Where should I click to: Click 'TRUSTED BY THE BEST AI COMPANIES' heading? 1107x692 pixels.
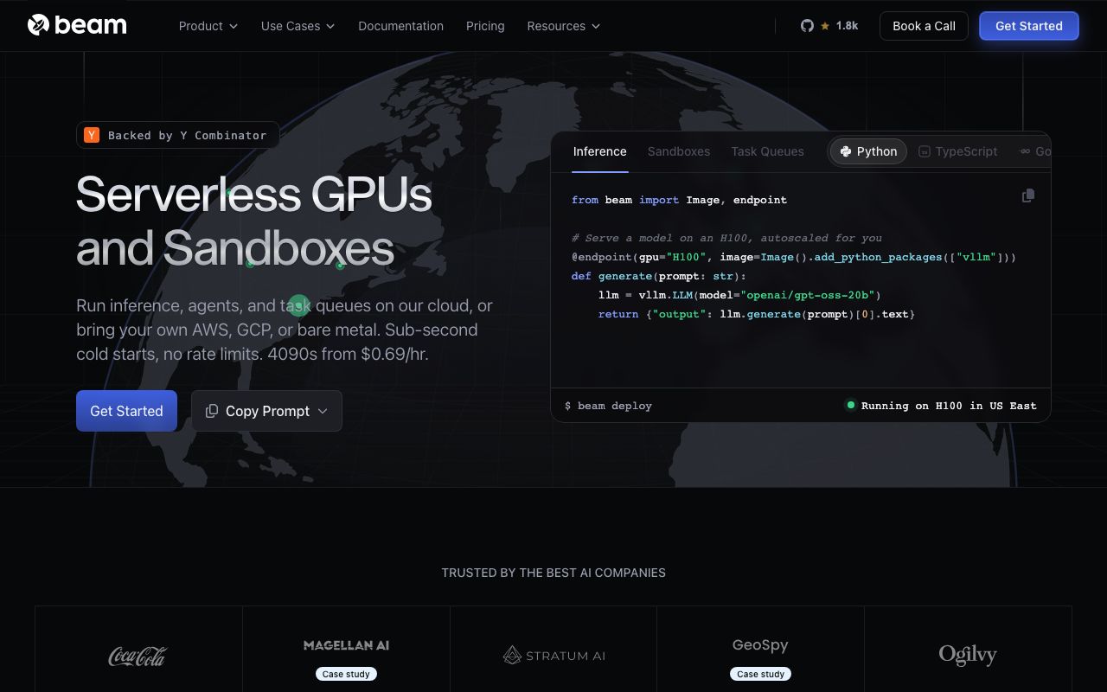coord(553,573)
